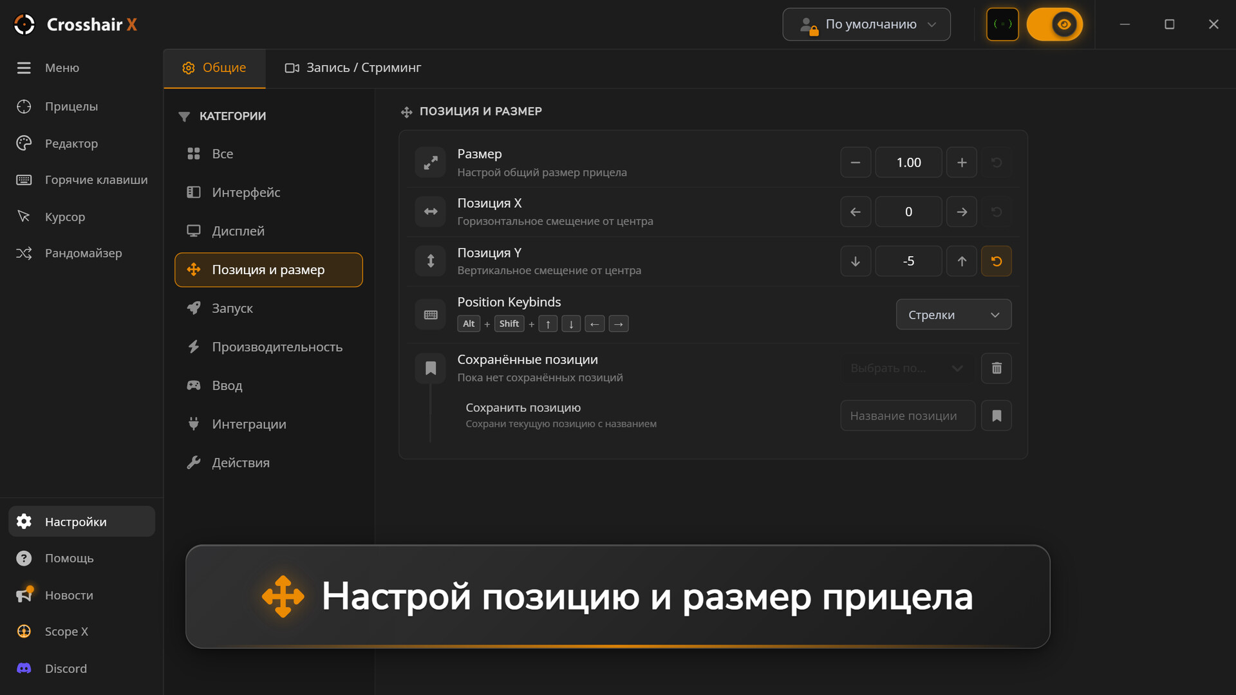Image resolution: width=1236 pixels, height=695 pixels.
Task: Click the Alt key chip
Action: (469, 324)
